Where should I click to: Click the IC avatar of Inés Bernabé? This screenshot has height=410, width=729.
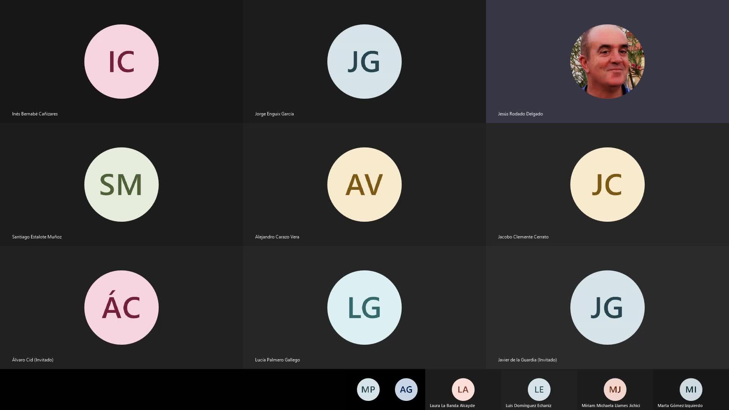(x=121, y=61)
